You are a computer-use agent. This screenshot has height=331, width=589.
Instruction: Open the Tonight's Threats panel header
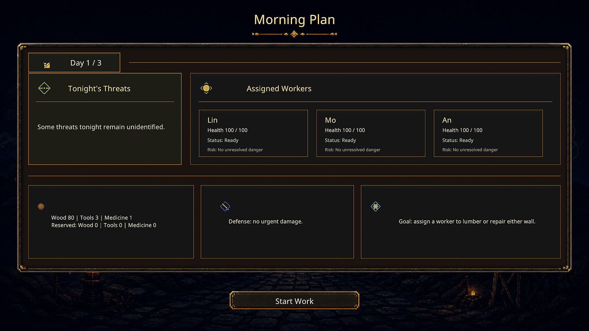click(99, 89)
